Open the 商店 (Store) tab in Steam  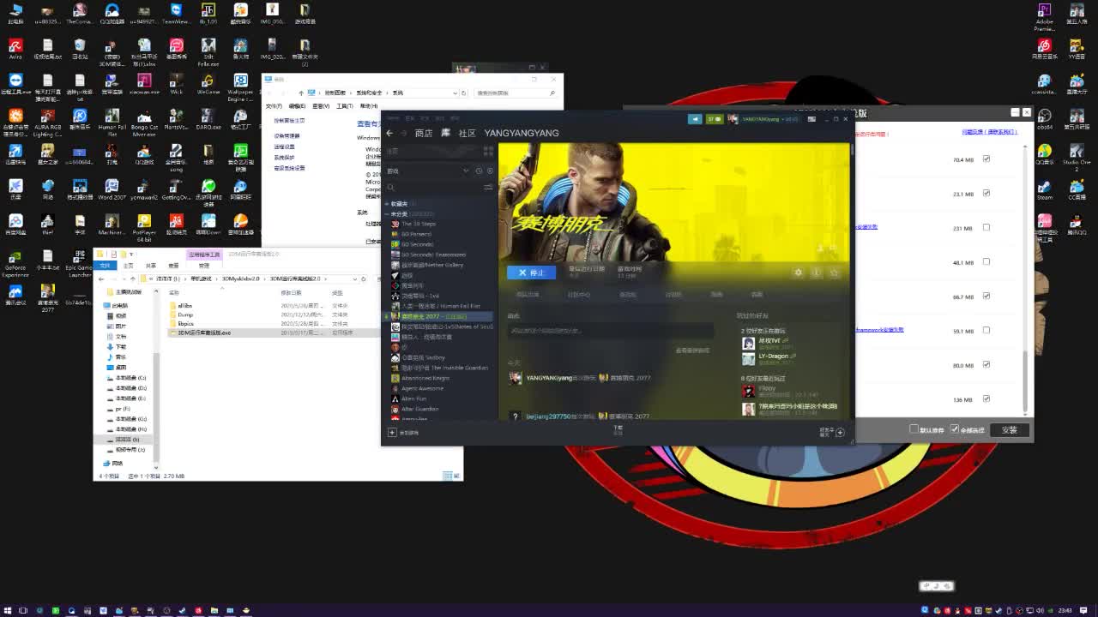424,133
